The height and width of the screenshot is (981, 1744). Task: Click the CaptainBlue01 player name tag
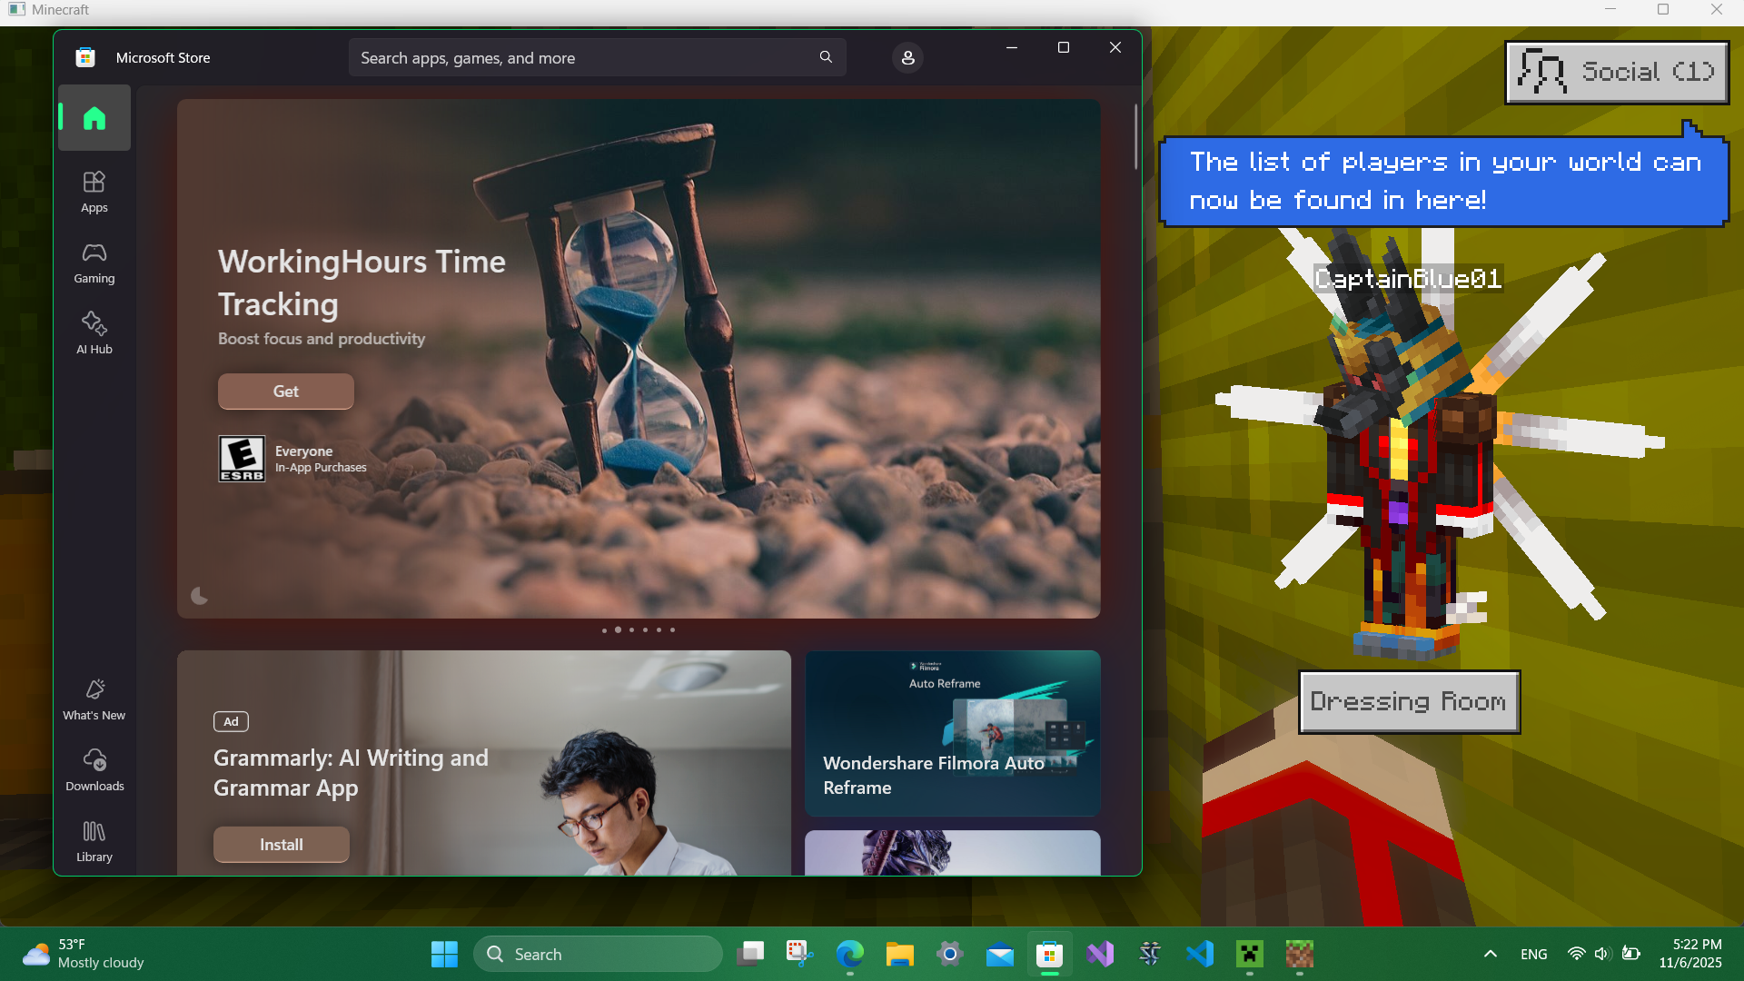point(1408,278)
